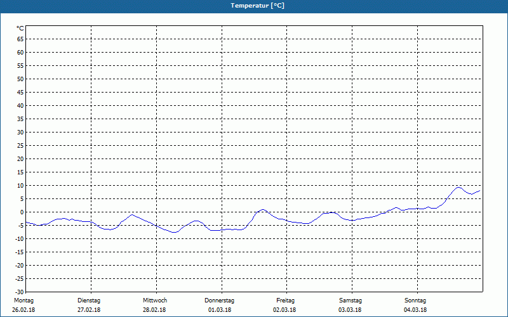Click the 45 axis label

[x=20, y=92]
